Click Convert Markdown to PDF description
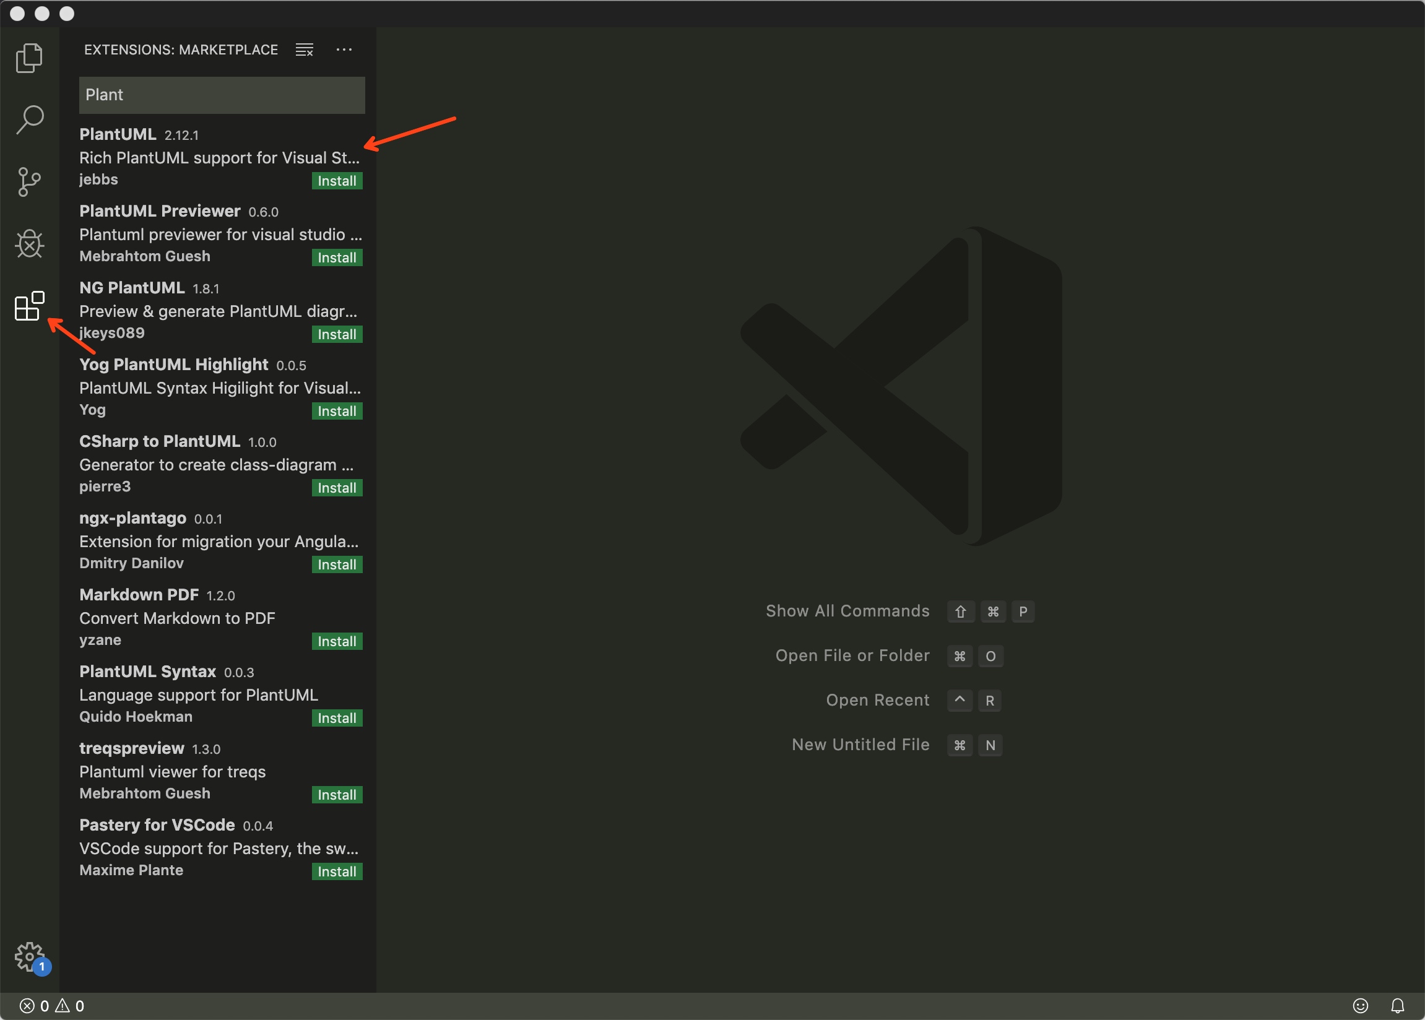1425x1020 pixels. (177, 619)
